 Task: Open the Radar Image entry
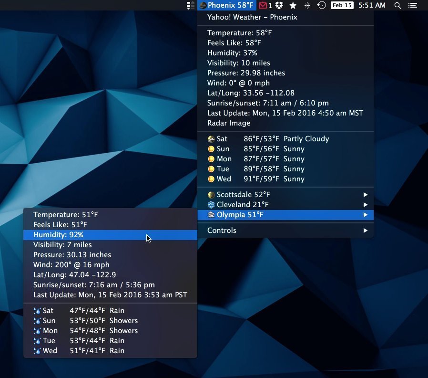(x=285, y=123)
